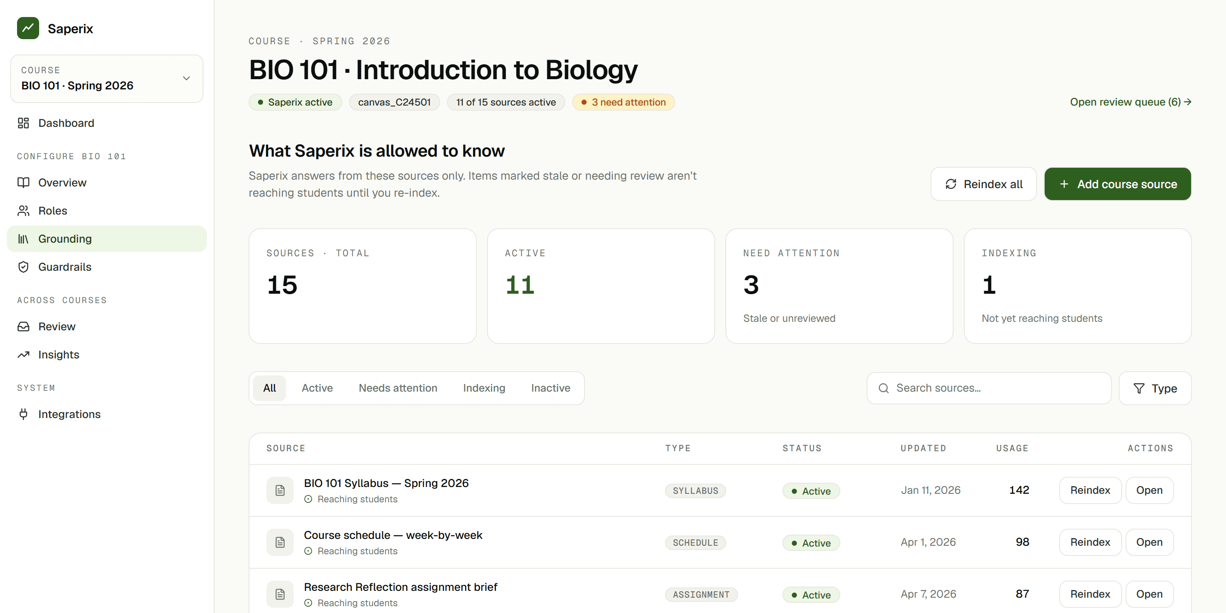Reindex the Course schedule source
Viewport: 1226px width, 613px height.
(1090, 542)
